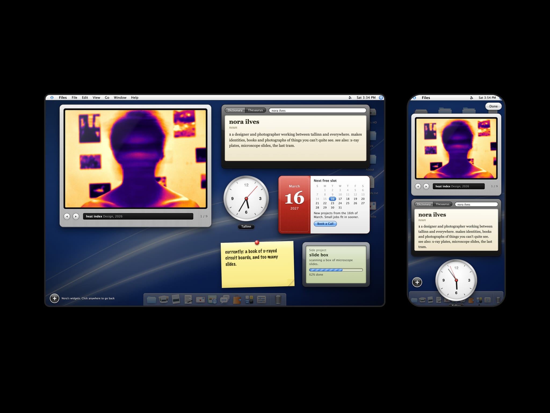550x413 pixels.
Task: Tap the round plus button in the phone view
Action: click(x=417, y=282)
